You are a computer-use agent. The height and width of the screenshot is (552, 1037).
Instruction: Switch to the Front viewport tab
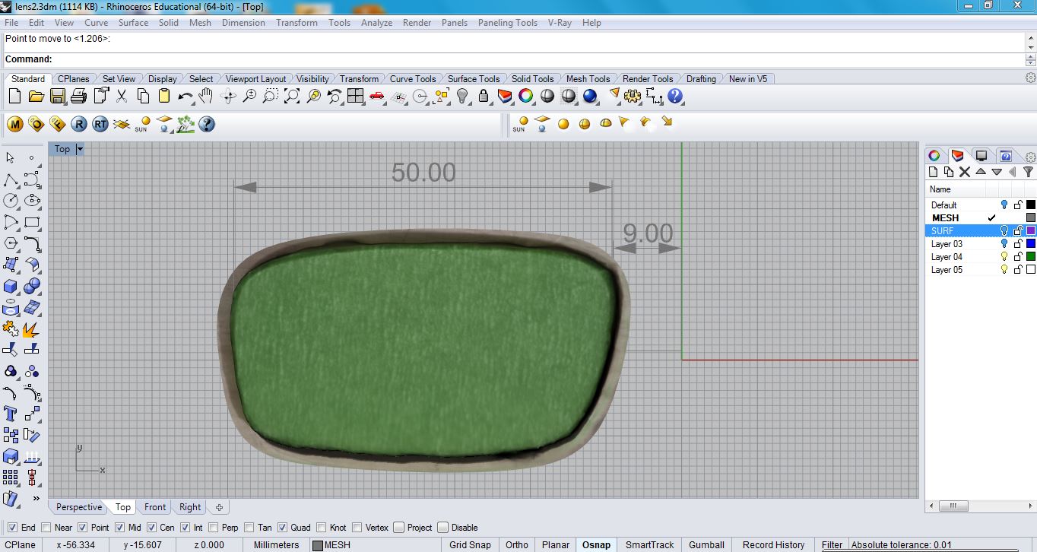(155, 507)
